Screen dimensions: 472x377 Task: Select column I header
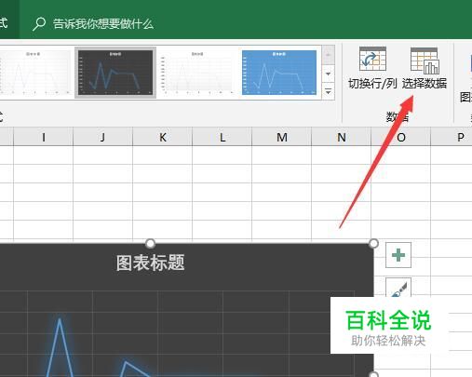click(x=44, y=137)
